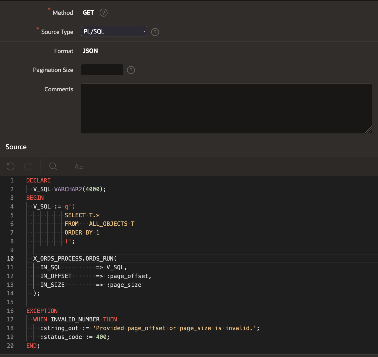Click X_ORDS_PROCESS.ORDS_RUN( on line 10
The image size is (378, 357).
point(75,259)
